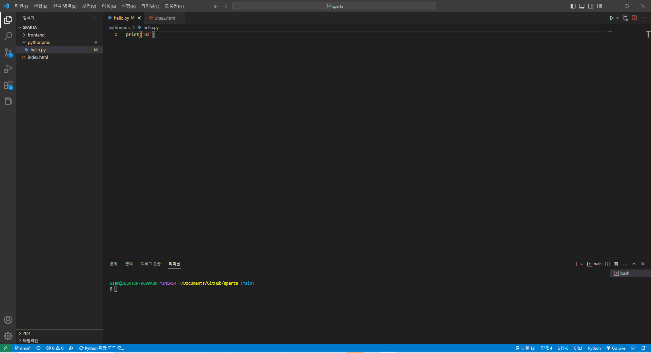Click the main* branch in status bar

[22, 348]
